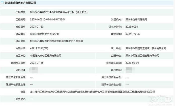Click the 变更登记 label
This screenshot has height=106, width=175.
click(21, 99)
